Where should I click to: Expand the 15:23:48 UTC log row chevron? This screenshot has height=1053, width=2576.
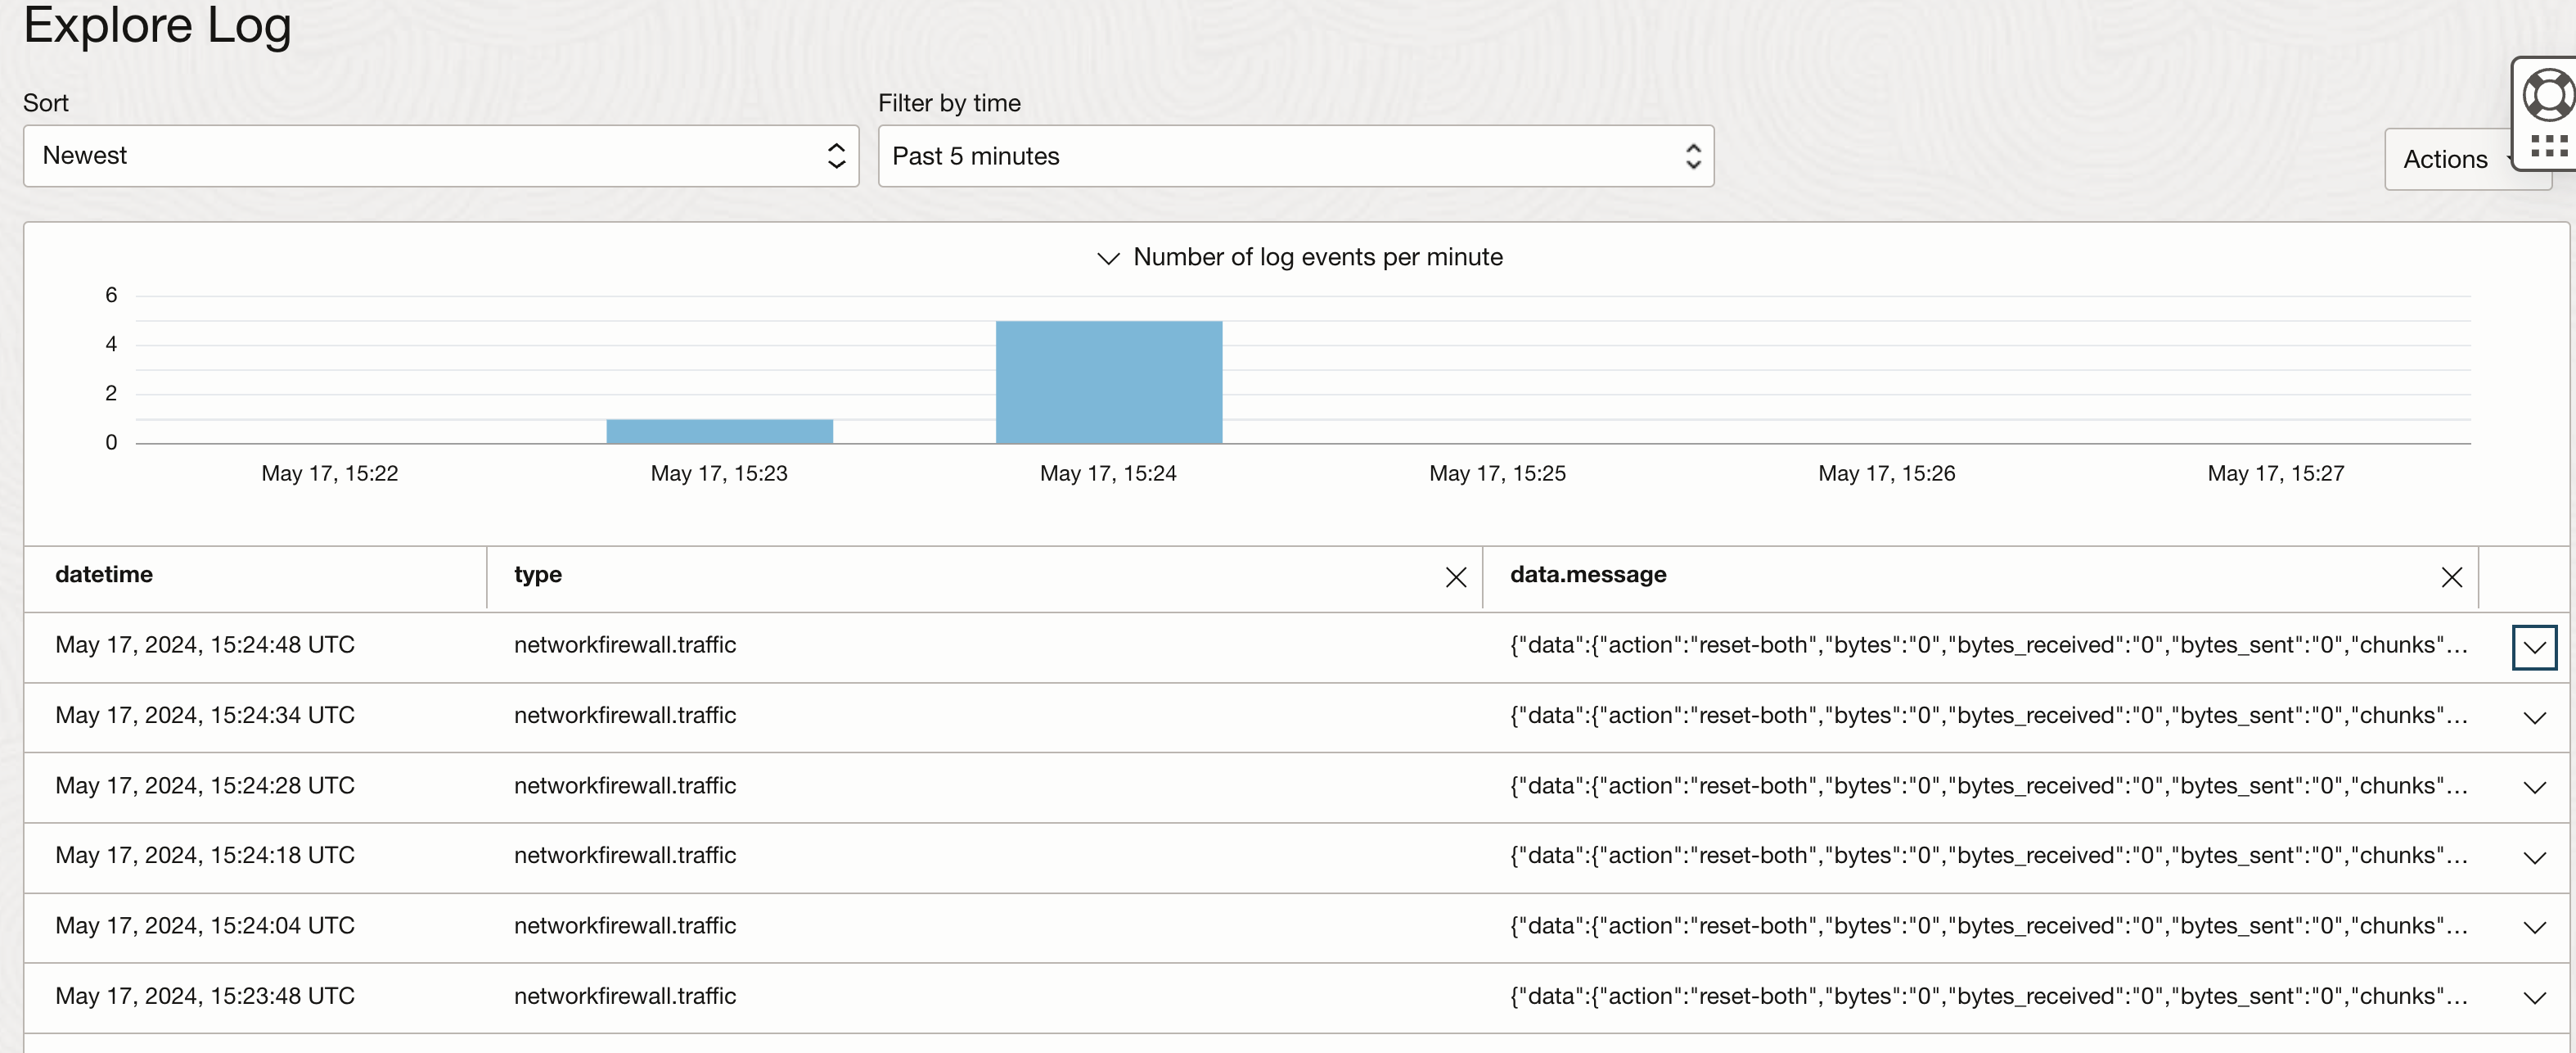pos(2534,998)
